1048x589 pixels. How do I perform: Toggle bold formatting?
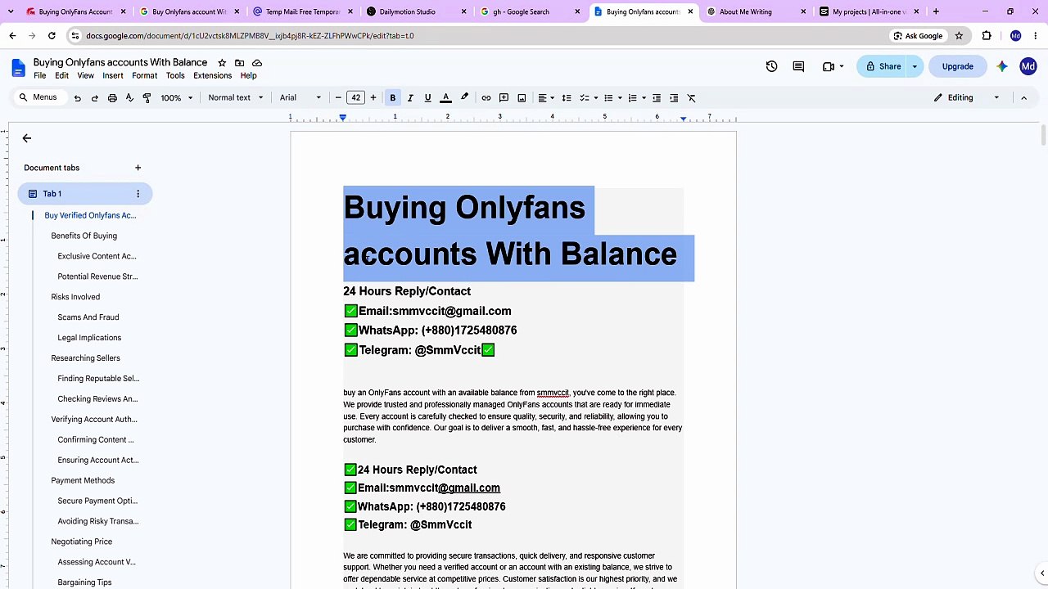coord(393,98)
